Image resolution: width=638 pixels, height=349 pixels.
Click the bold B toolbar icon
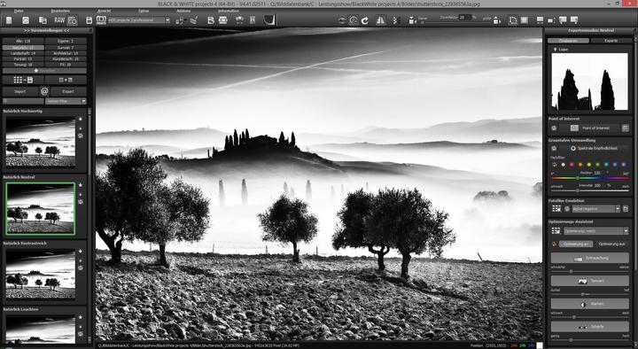click(211, 20)
